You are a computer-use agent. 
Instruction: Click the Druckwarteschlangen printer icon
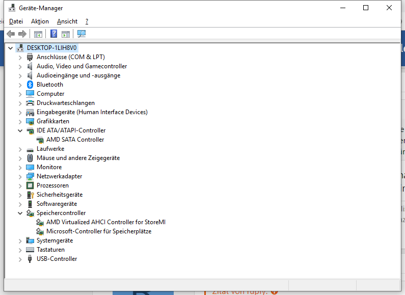click(30, 103)
